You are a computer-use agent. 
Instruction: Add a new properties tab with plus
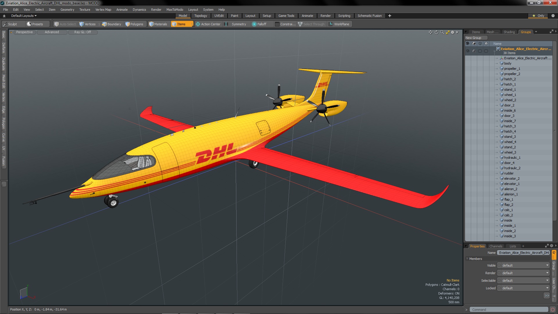tap(523, 246)
